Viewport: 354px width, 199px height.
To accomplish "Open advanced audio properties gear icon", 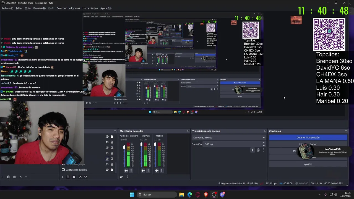I will pyautogui.click(x=121, y=177).
